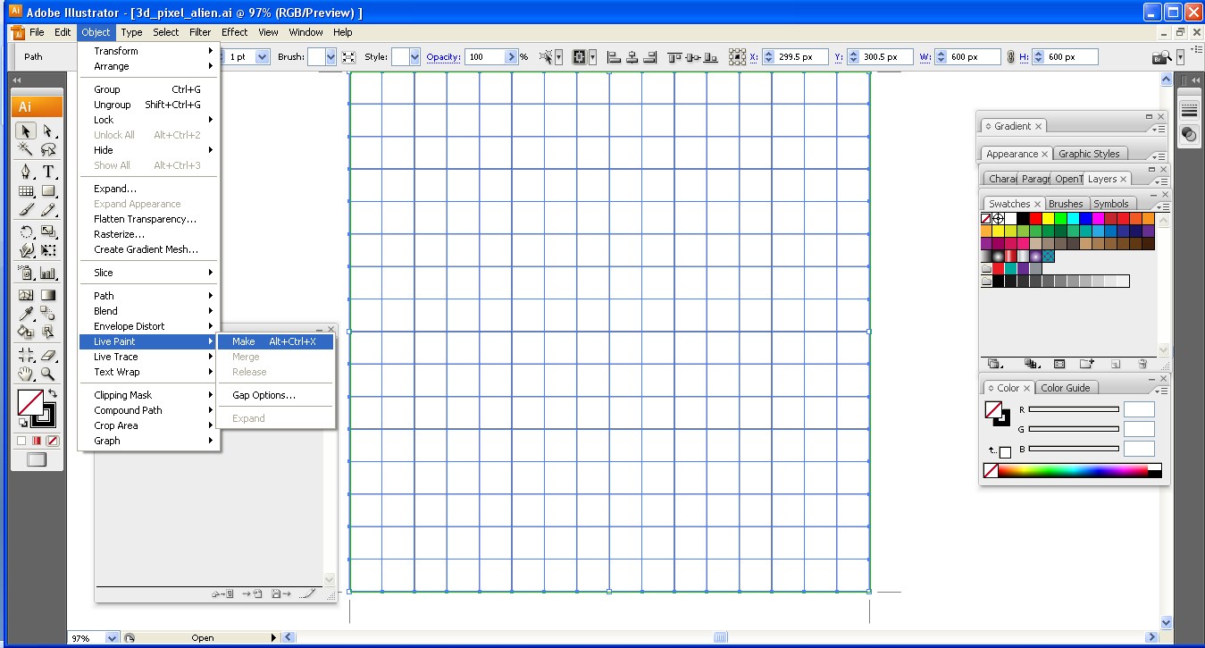Select the Eyedropper tool
Screen dimensions: 1205x648
[x=26, y=313]
